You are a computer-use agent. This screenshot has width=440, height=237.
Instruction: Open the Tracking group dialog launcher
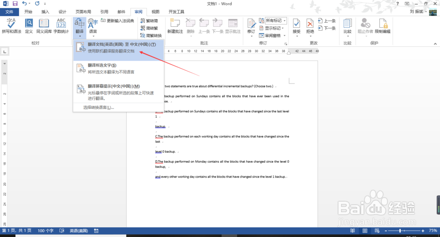(286, 44)
